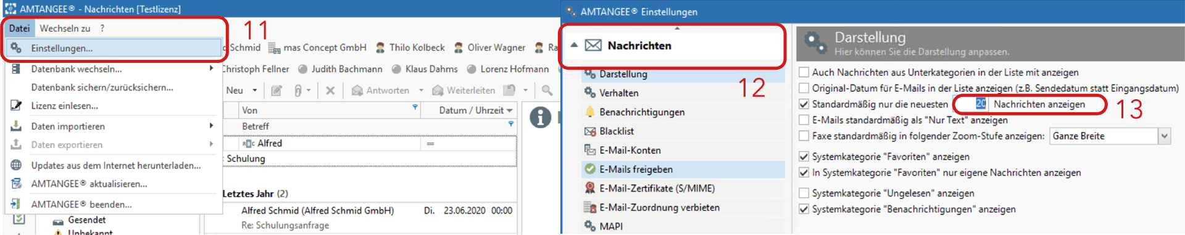Click the globe icon beside Updates herunterladen
Screen dimensions: 1185x235
tap(16, 165)
